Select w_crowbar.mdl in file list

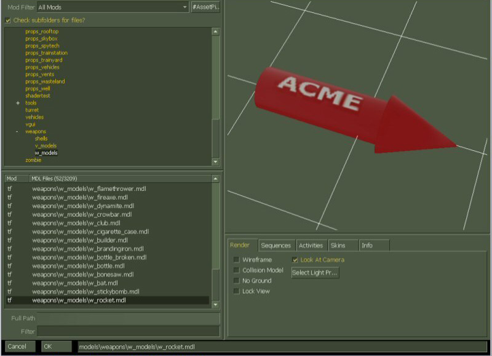(108, 214)
